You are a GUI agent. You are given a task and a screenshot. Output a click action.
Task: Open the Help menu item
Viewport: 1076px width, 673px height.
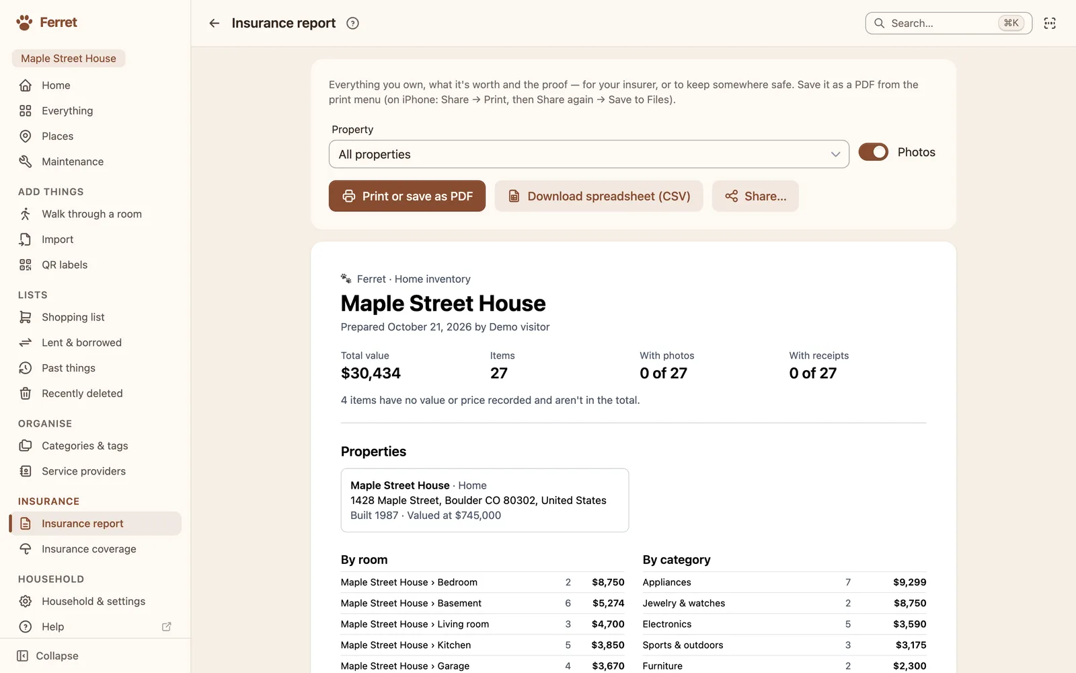coord(95,627)
